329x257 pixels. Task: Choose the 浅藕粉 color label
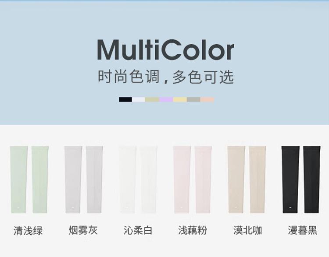(x=193, y=230)
